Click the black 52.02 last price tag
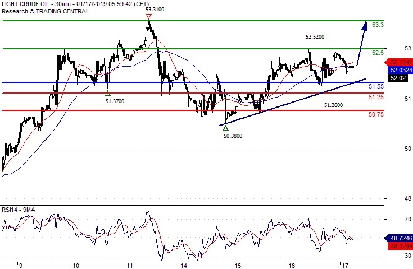The width and height of the screenshot is (413, 269). pos(398,78)
